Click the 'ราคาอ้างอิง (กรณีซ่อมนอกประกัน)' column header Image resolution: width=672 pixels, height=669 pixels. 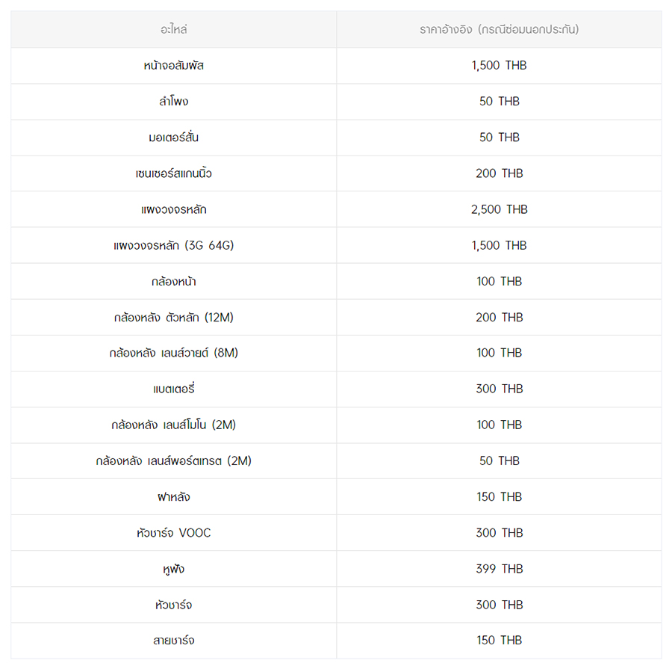499,30
